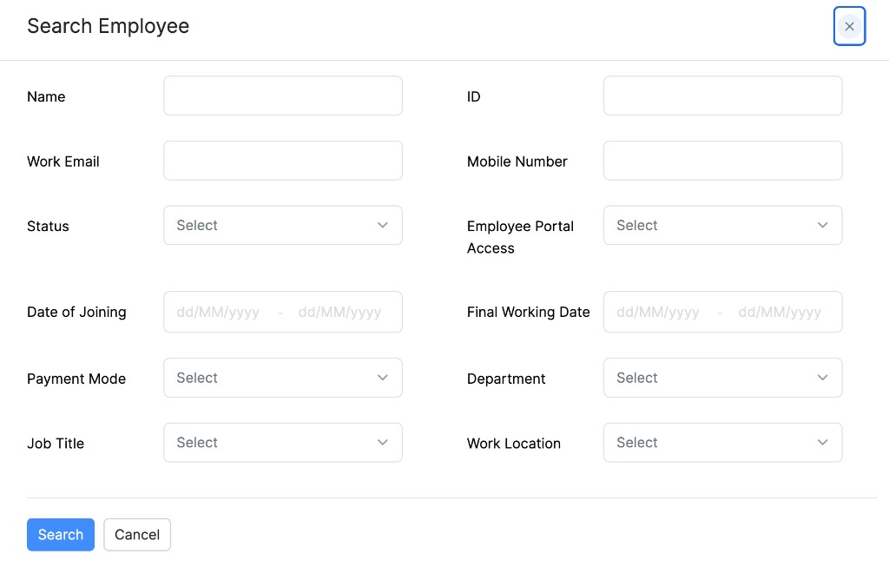Expand the Employee Portal Access dropdown

723,225
